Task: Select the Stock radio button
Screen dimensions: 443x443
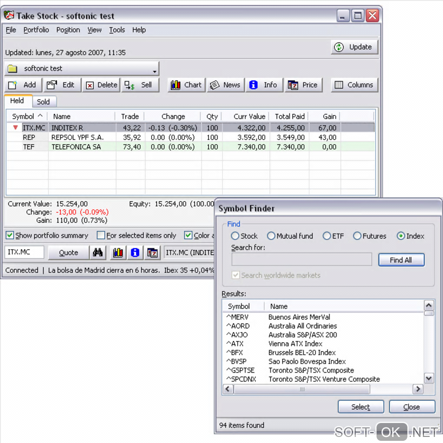Action: click(235, 236)
